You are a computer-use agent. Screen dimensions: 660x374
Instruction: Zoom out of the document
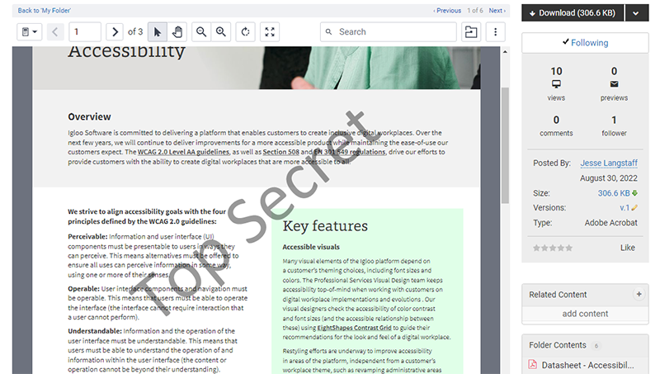click(201, 32)
